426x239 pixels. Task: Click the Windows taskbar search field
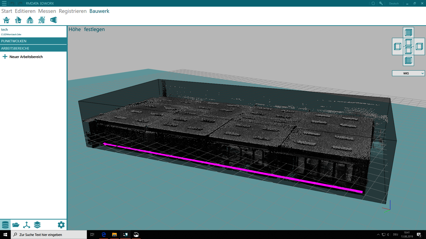49,235
